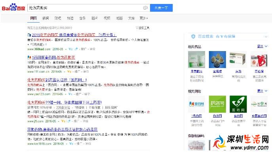Open the fourth 相关药品 thumbnail with red figure
The width and height of the screenshot is (272, 152).
(x=259, y=59)
